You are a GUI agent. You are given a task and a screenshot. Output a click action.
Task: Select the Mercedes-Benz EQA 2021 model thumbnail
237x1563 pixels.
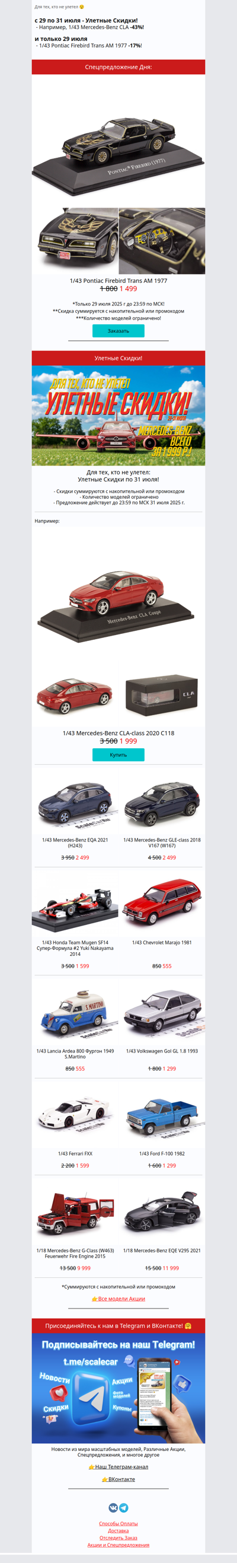(75, 806)
